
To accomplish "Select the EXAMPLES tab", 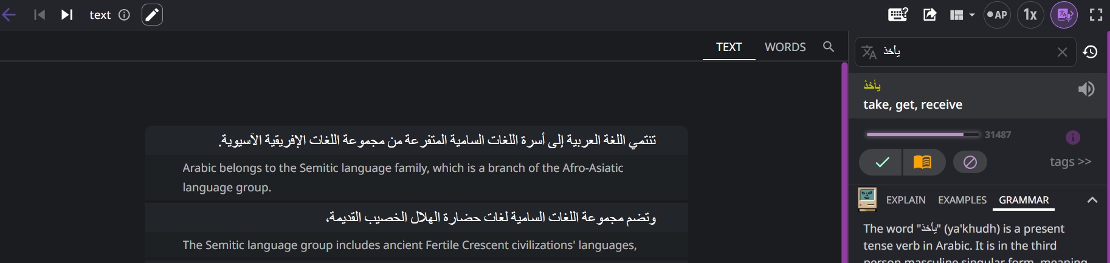I will (962, 200).
